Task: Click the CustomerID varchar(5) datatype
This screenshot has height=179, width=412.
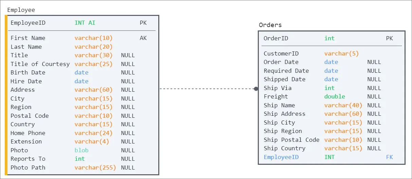Action: (x=341, y=53)
